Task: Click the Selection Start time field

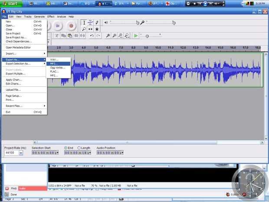Action: point(45,153)
